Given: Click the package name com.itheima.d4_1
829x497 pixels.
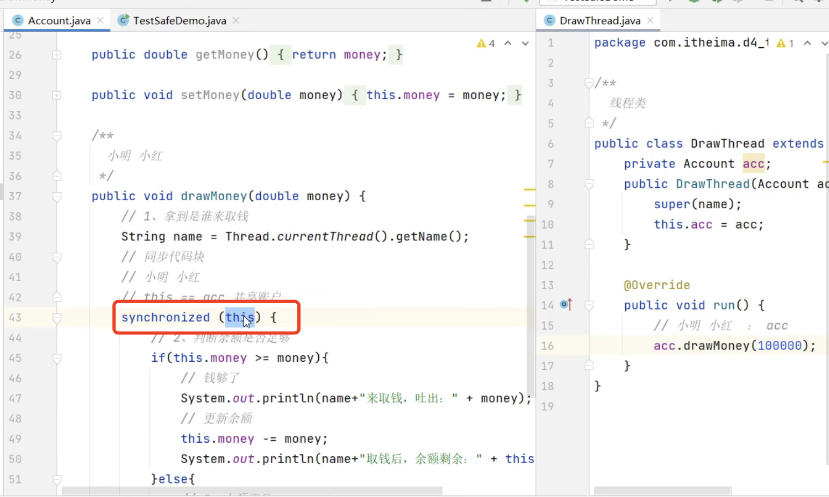Looking at the screenshot, I should click(x=711, y=42).
